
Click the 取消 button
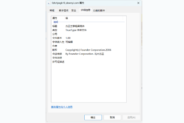pos(112,117)
